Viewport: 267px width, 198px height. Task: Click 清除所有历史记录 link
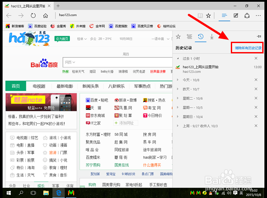[248, 48]
